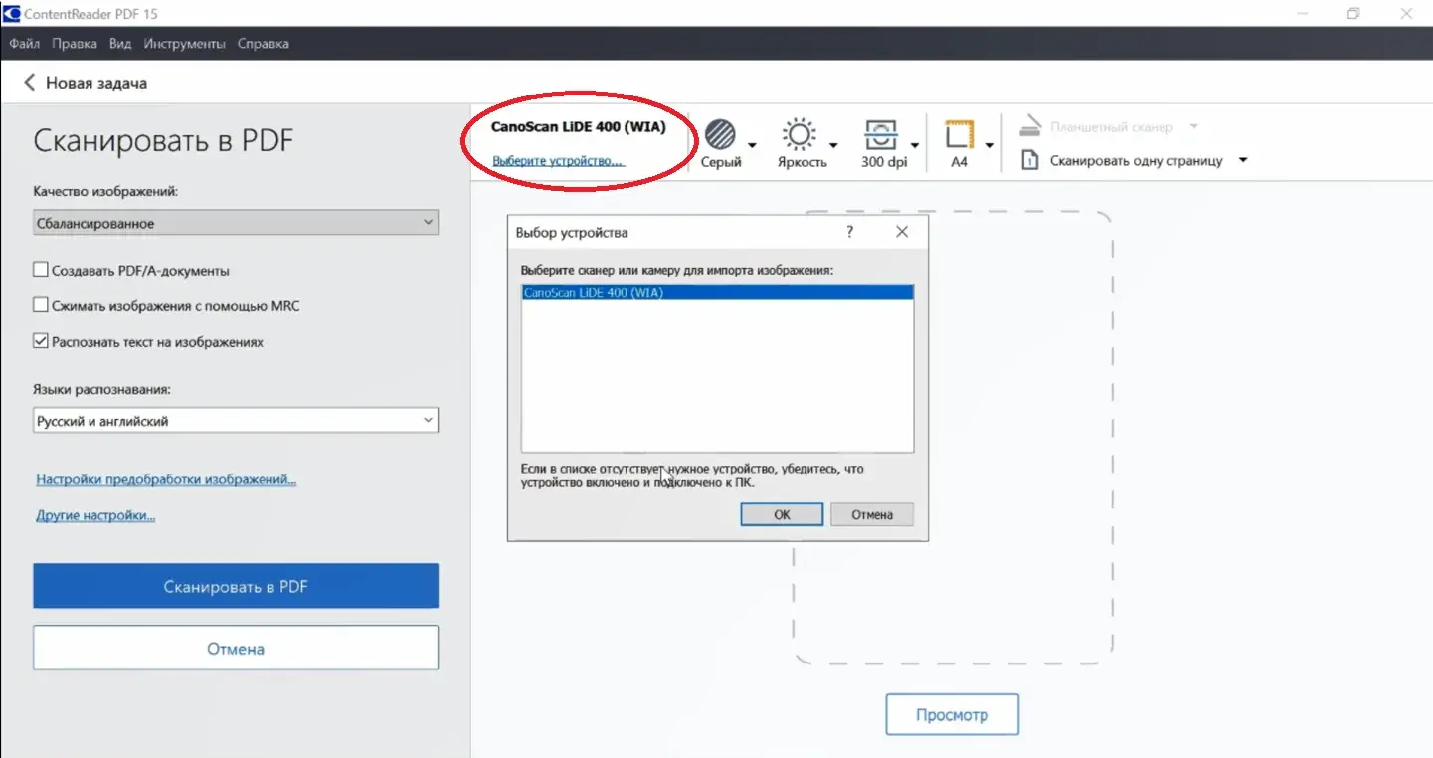This screenshot has width=1433, height=758.
Task: Uncheck Распознать текст на изображениях
Action: tap(41, 341)
